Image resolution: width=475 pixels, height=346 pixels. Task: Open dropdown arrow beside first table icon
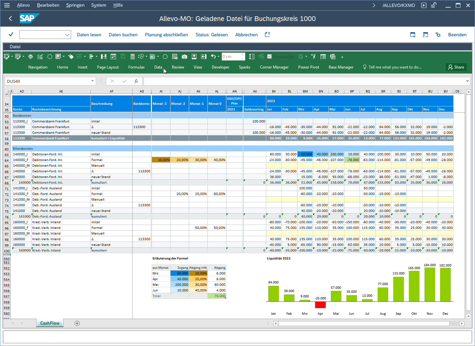tap(12, 57)
